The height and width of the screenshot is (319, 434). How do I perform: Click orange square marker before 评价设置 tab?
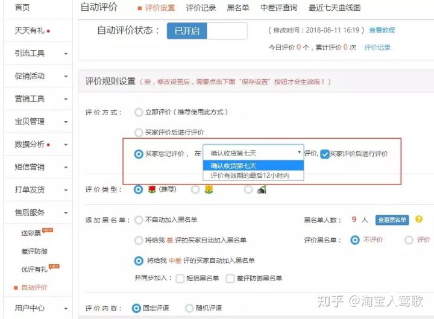[140, 8]
